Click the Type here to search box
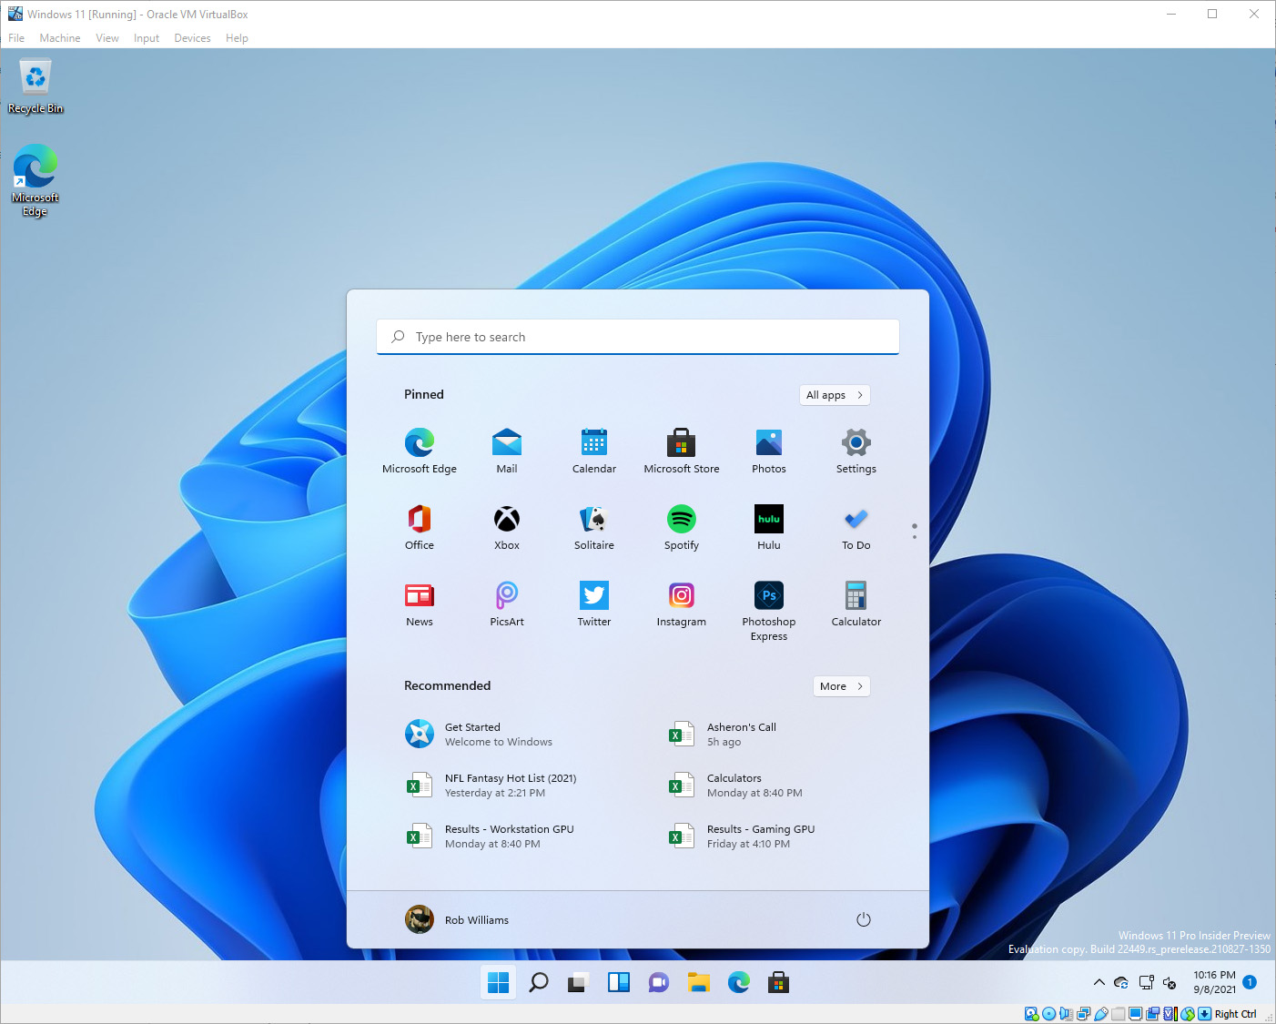Image resolution: width=1276 pixels, height=1024 pixels. click(638, 337)
